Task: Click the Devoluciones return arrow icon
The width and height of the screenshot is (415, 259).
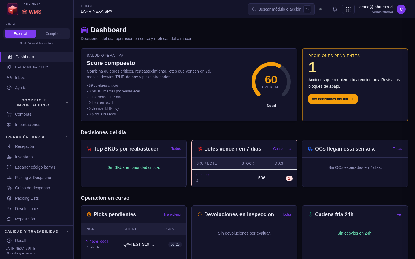Action: point(9,209)
